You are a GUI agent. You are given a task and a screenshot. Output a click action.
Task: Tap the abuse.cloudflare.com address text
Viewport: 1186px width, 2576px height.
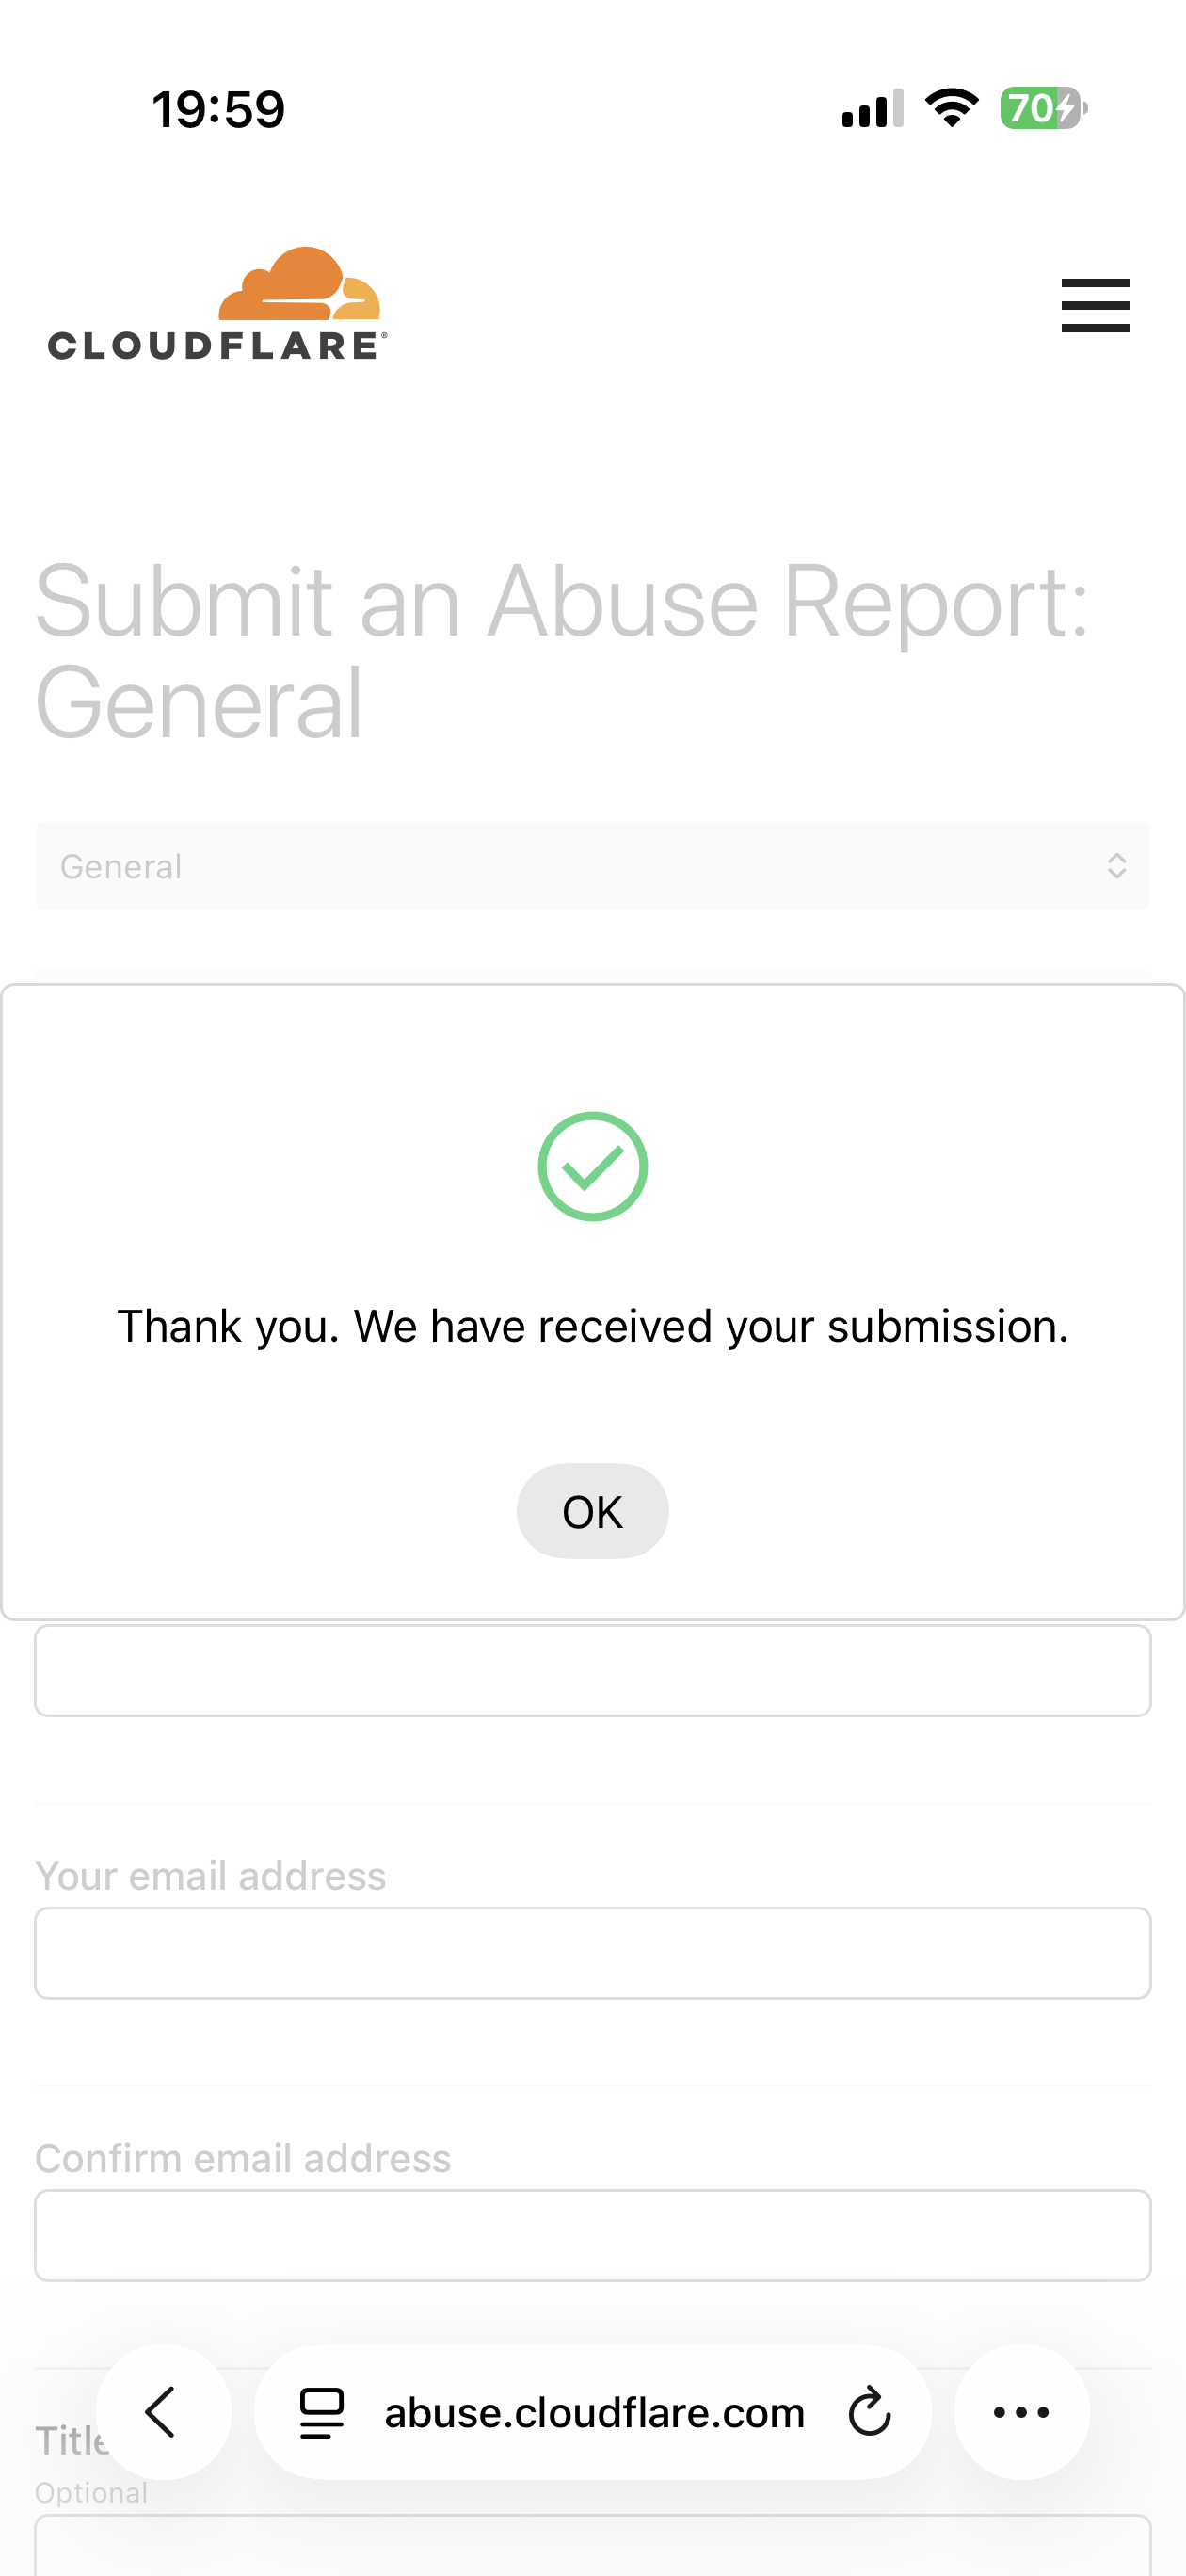tap(594, 2412)
